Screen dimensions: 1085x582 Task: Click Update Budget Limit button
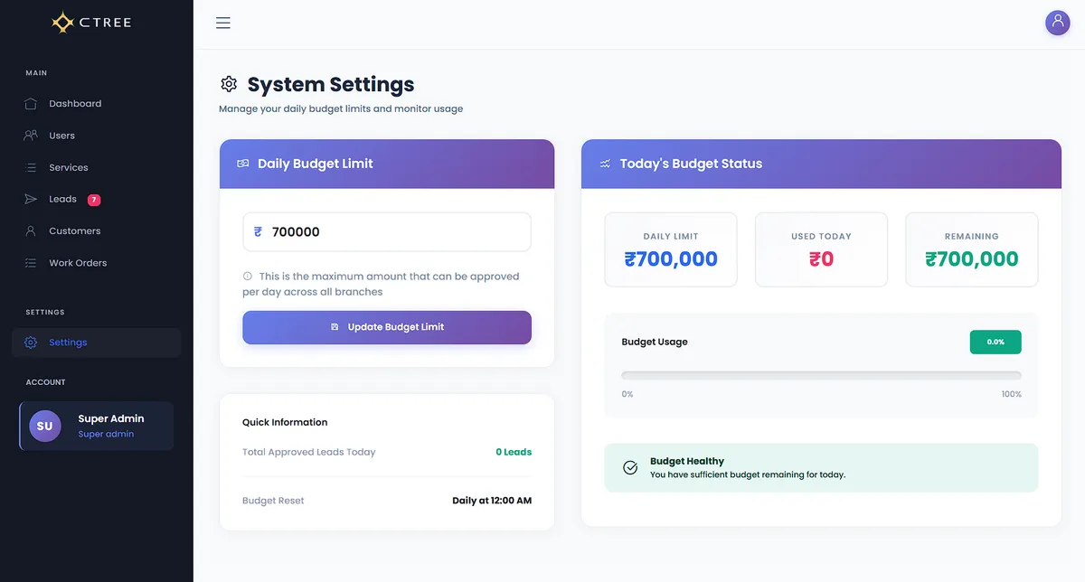(387, 327)
